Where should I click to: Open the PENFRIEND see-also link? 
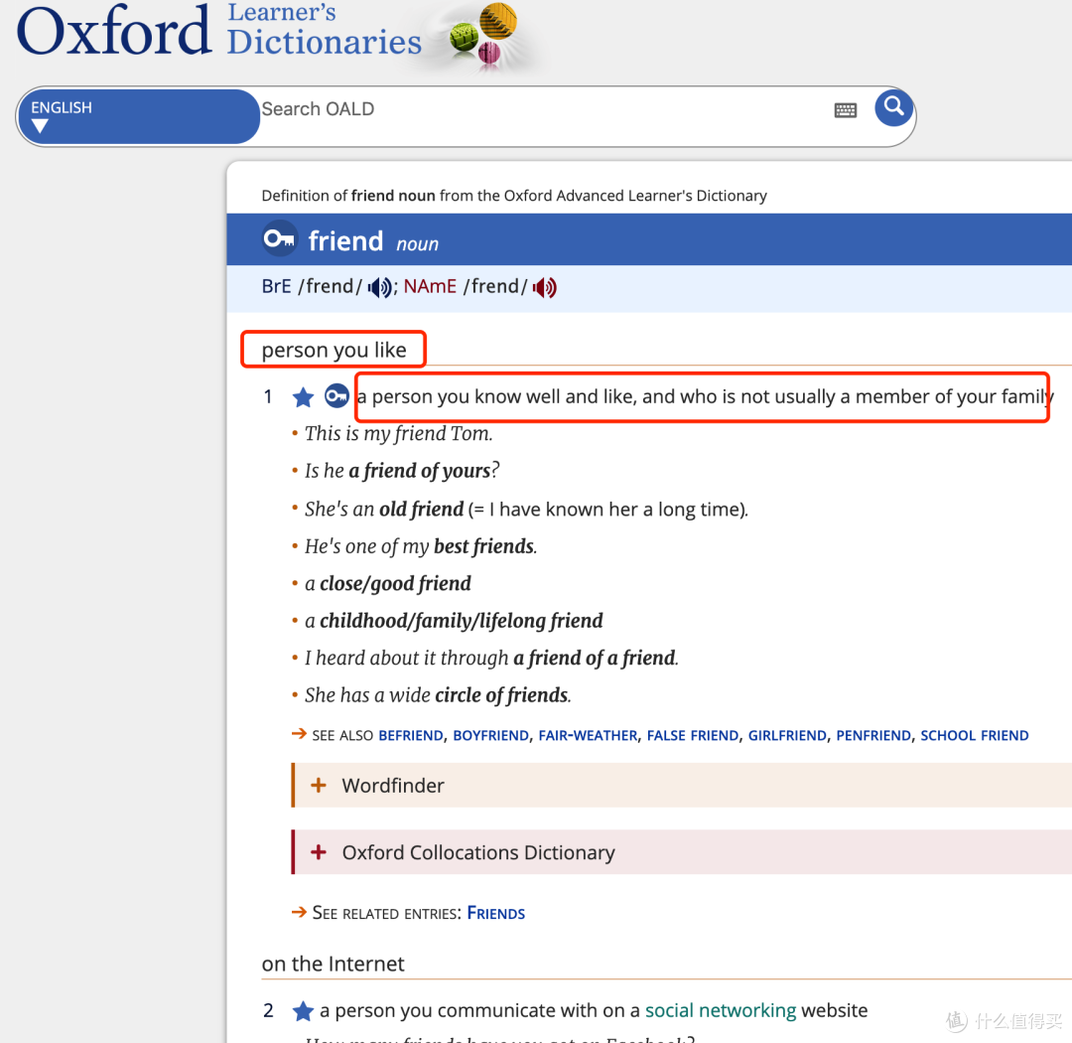873,735
